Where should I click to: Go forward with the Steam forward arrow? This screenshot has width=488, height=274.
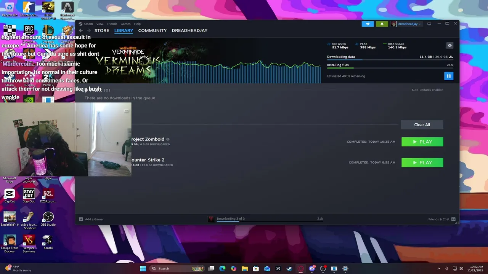click(88, 30)
